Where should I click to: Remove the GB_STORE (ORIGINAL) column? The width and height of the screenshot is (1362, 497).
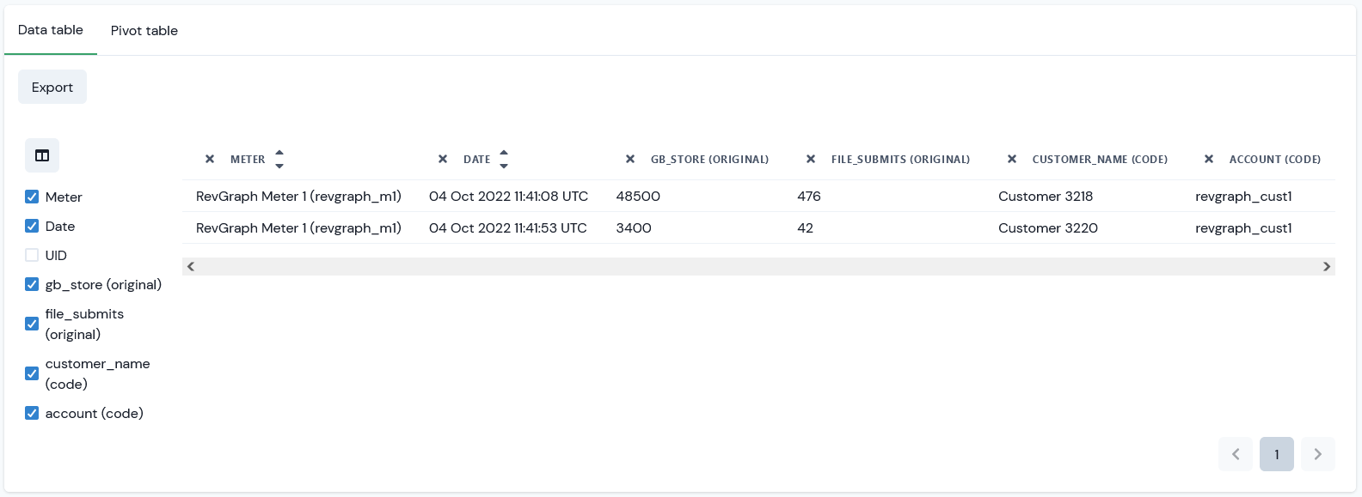(x=630, y=159)
